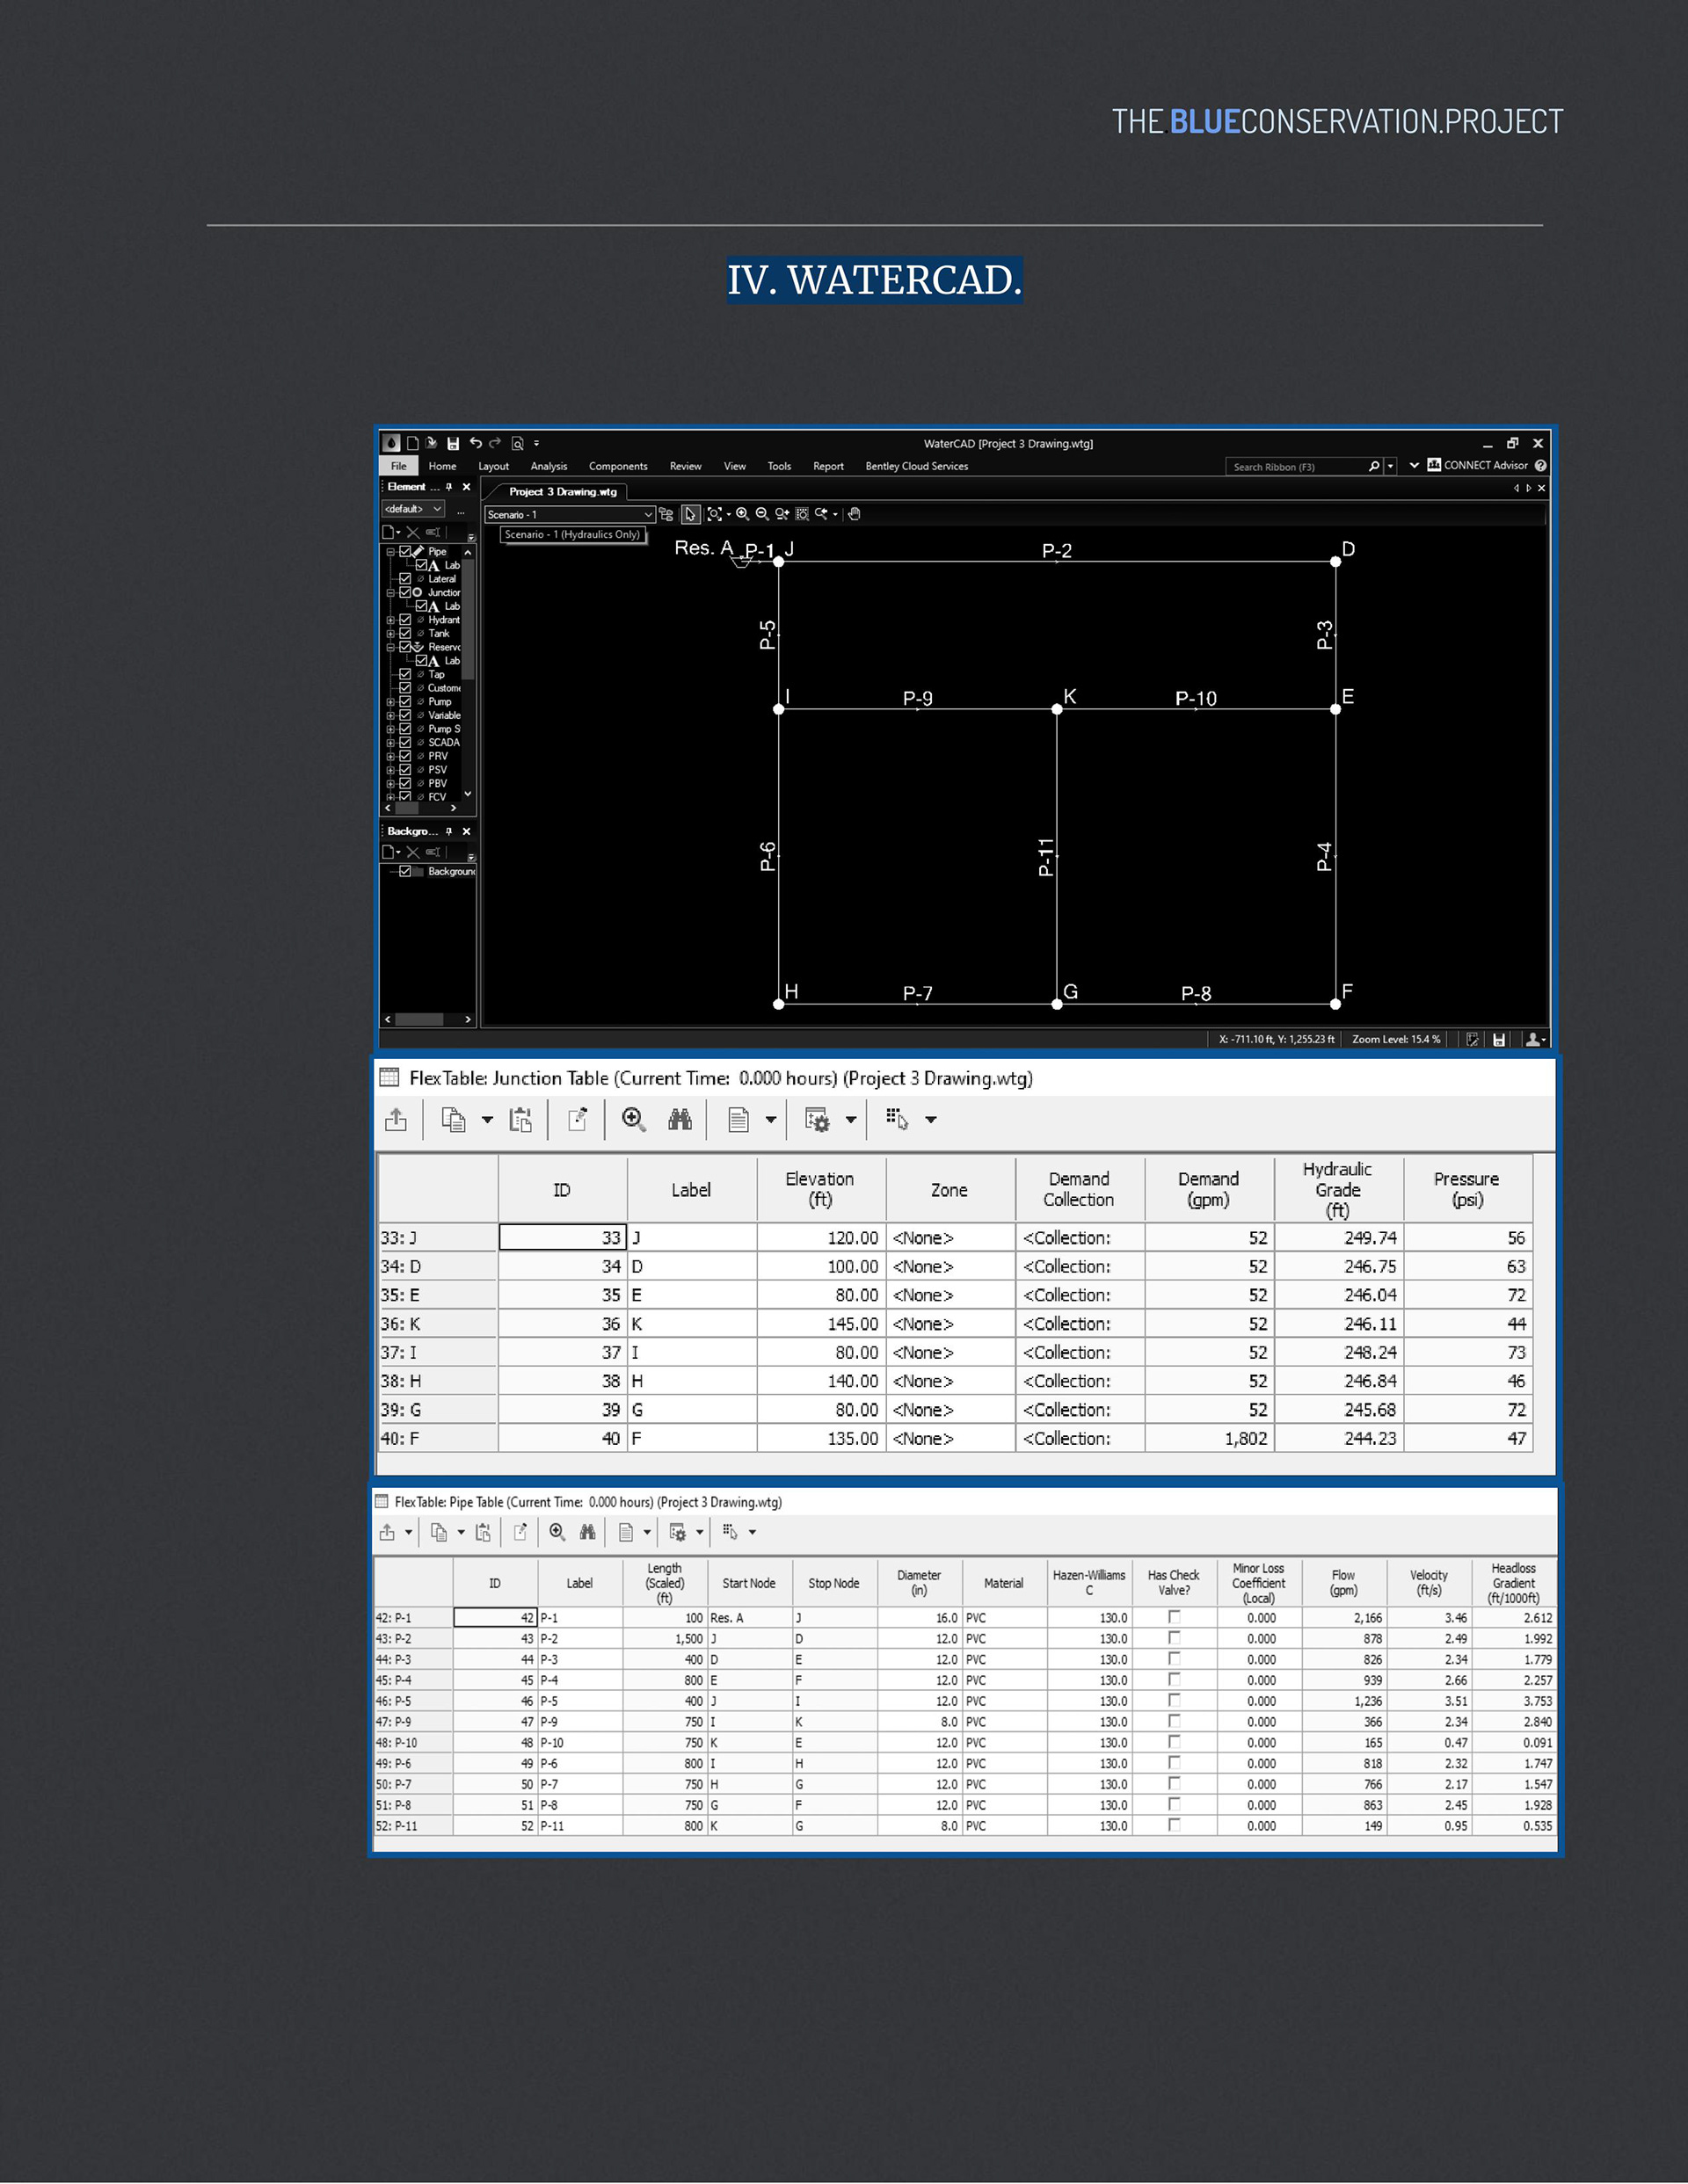Open the Analysis ribbon tab
1688x2184 pixels.
point(549,466)
